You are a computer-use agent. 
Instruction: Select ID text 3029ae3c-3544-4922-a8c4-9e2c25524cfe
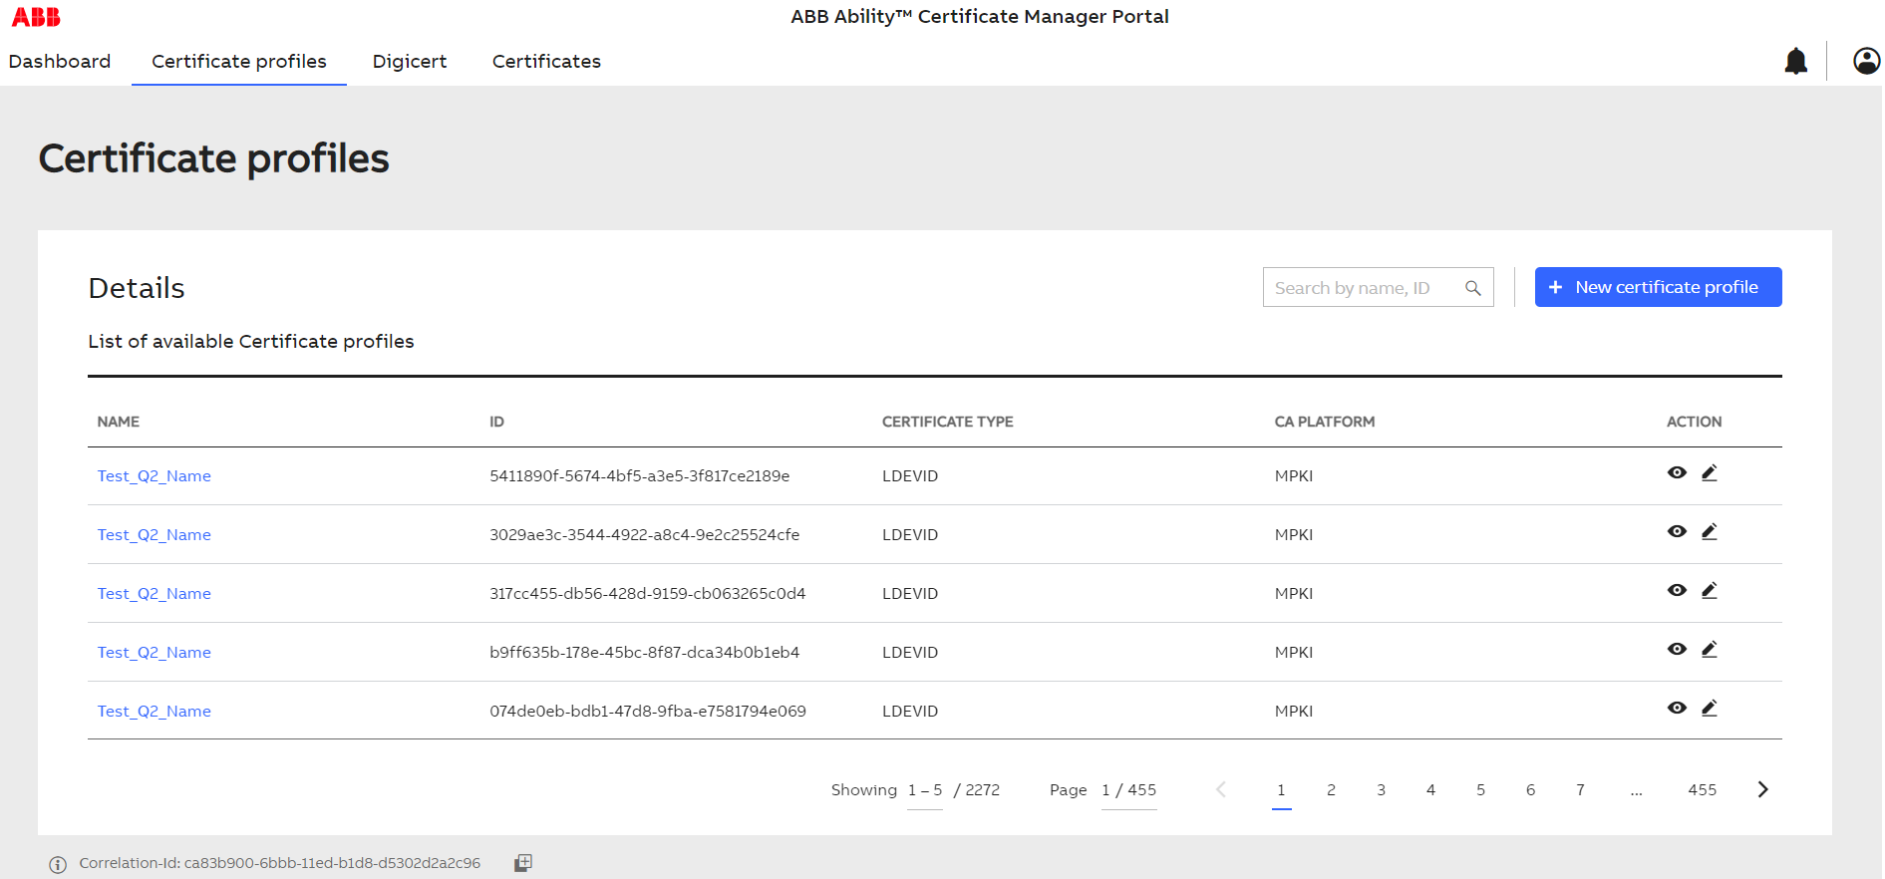tap(644, 535)
